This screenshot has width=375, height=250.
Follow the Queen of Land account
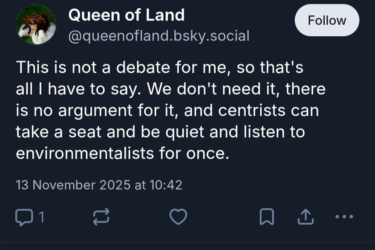[x=327, y=21]
